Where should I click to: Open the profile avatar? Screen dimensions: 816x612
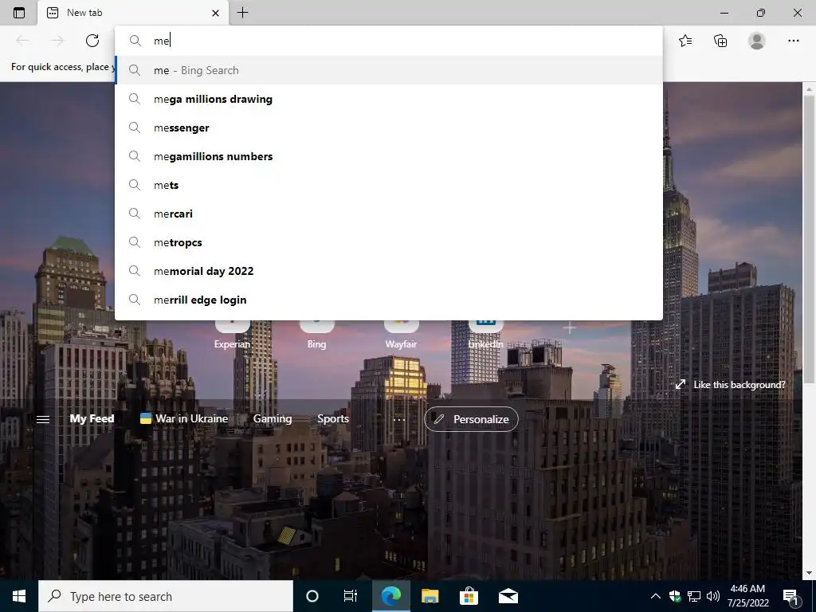(x=757, y=41)
